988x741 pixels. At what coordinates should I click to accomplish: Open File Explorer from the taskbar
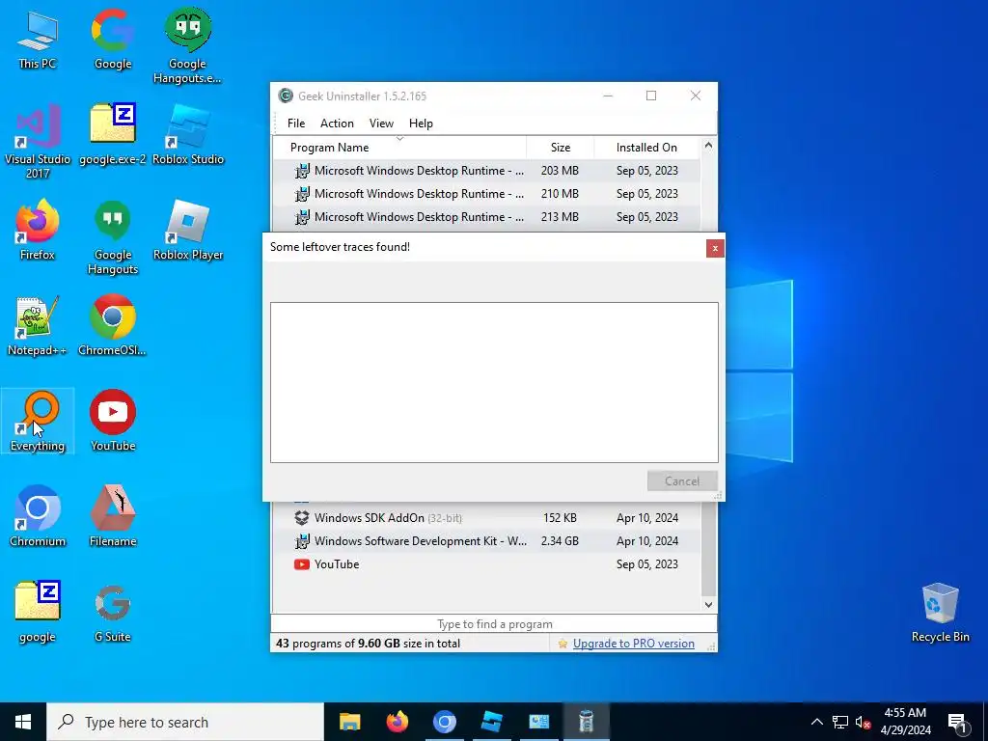click(349, 722)
